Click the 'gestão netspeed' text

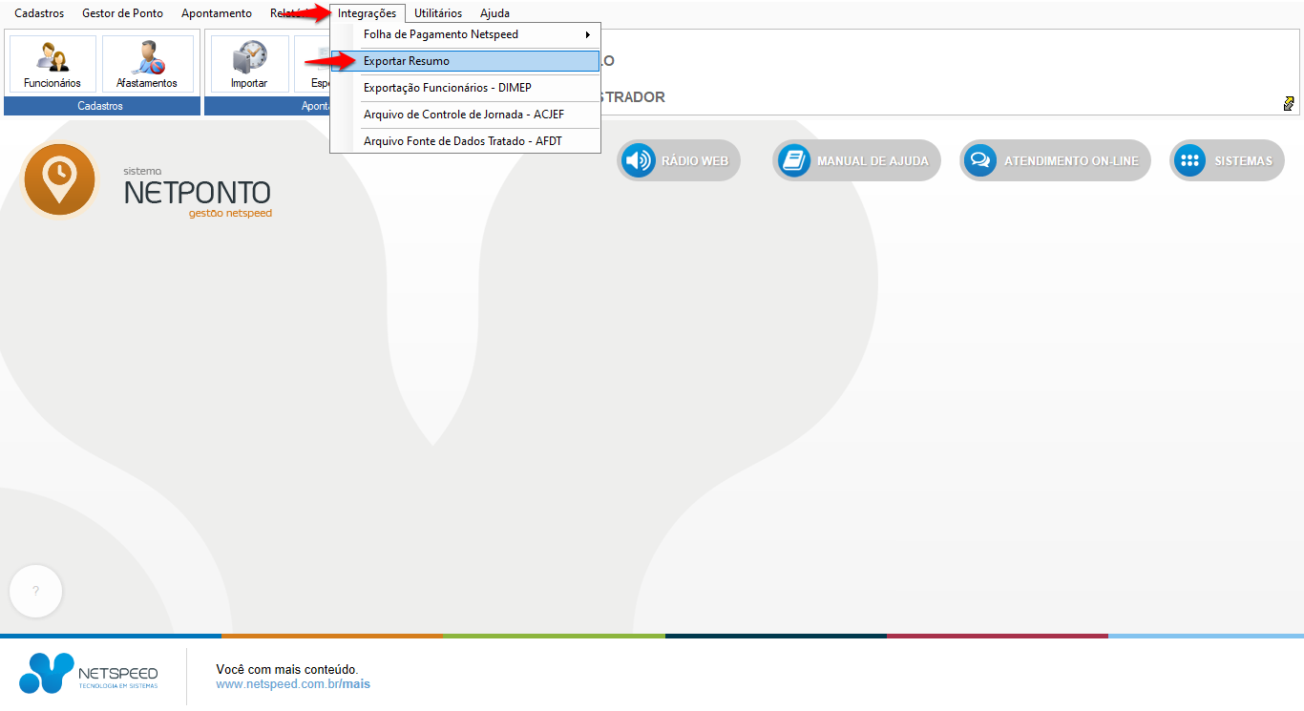(x=230, y=214)
